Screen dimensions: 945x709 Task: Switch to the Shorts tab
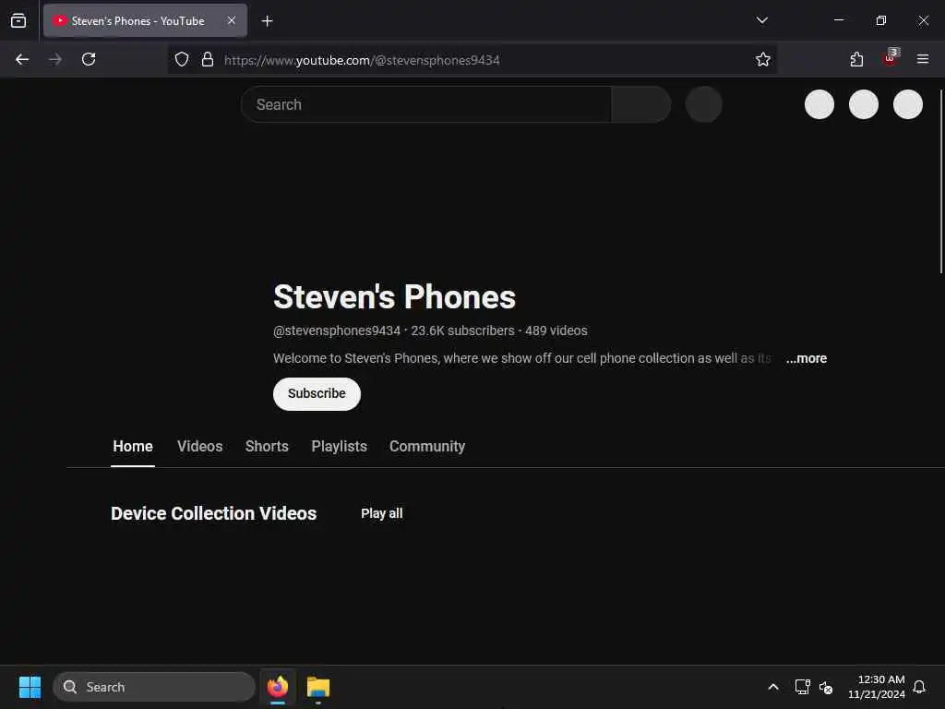(x=267, y=447)
